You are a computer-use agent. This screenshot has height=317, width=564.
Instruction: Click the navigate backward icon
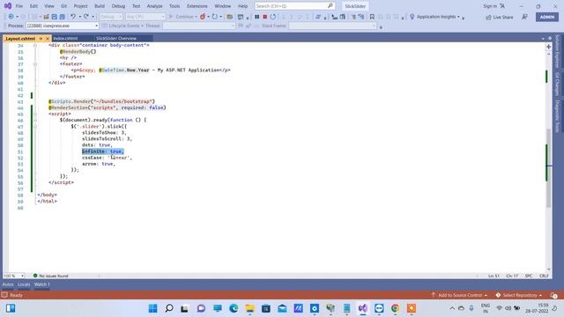point(11,17)
